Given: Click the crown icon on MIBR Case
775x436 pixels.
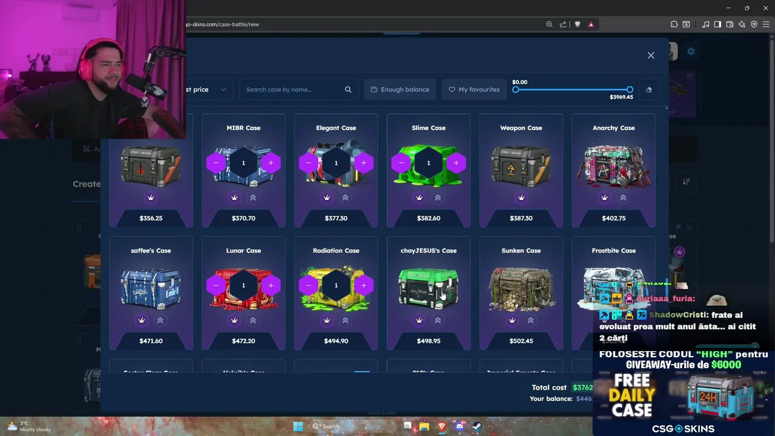Looking at the screenshot, I should click(234, 198).
